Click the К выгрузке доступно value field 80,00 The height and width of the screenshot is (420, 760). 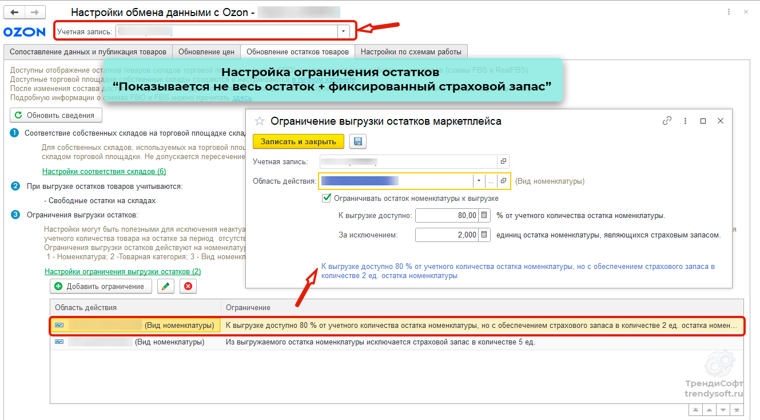[x=447, y=216]
